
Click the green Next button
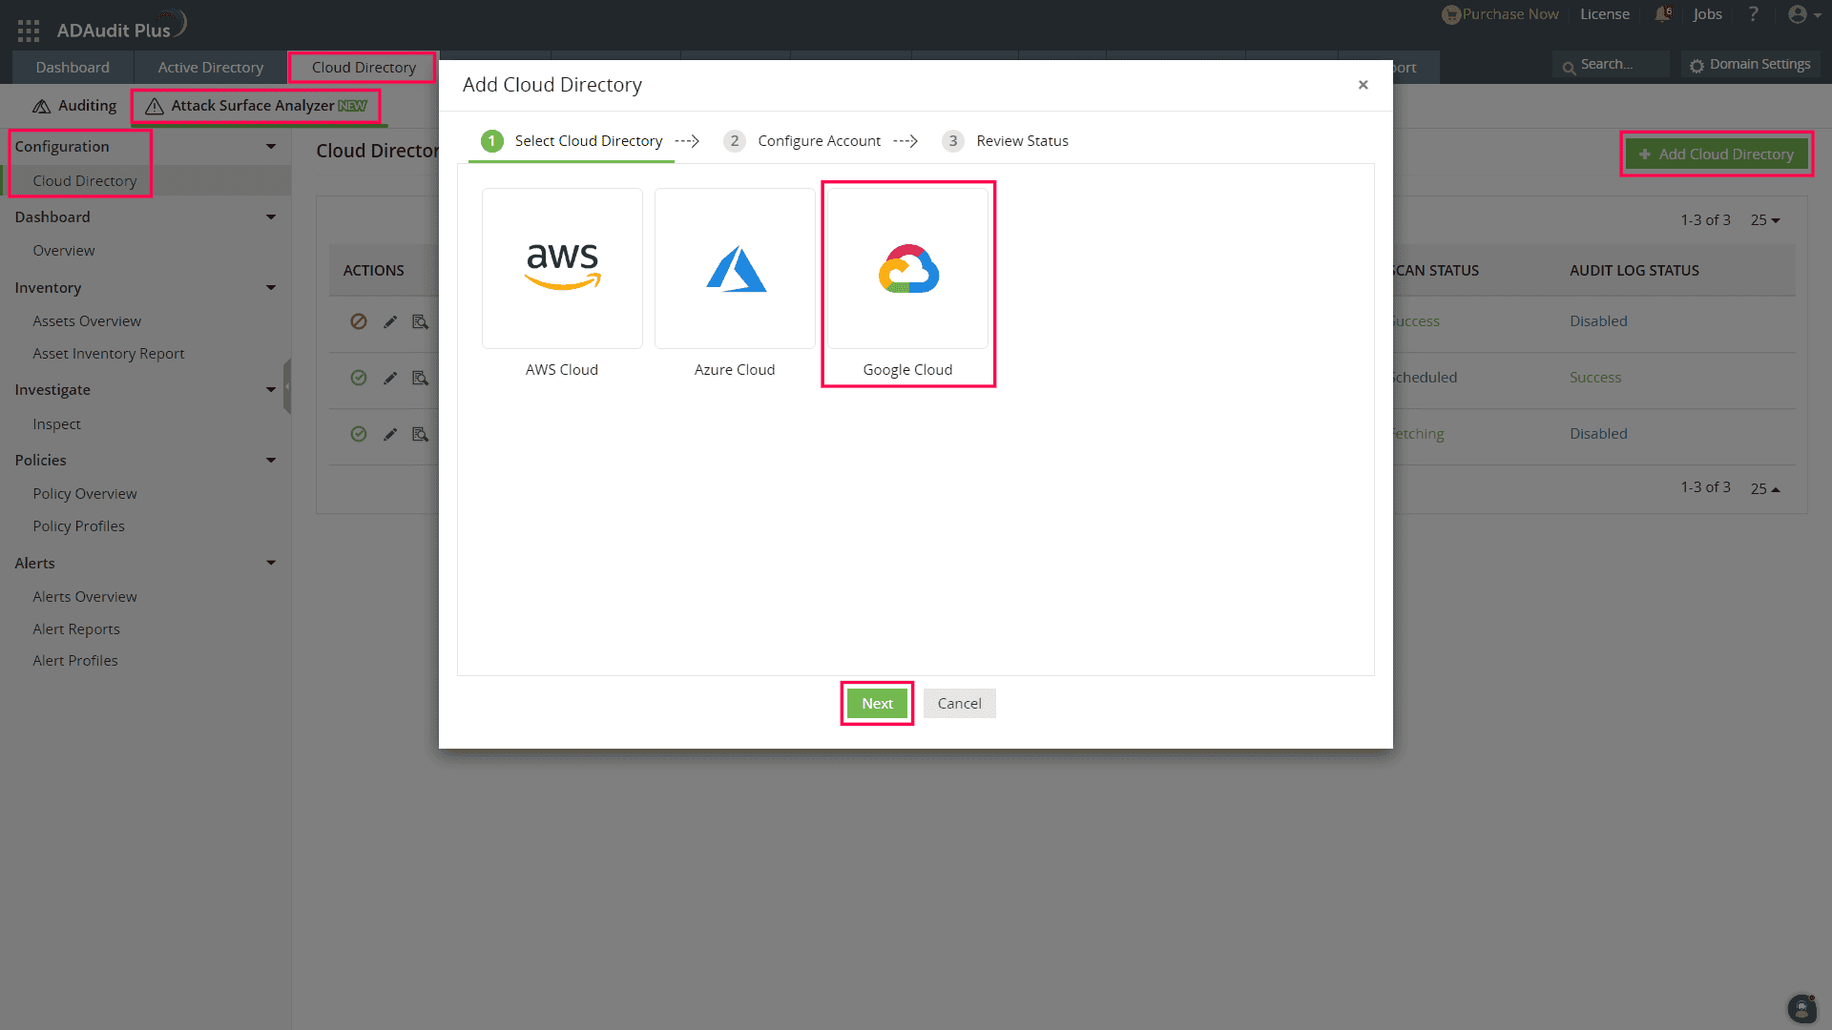pyautogui.click(x=877, y=704)
